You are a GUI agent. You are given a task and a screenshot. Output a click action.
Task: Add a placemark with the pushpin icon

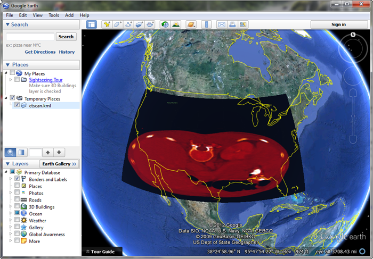(x=107, y=24)
